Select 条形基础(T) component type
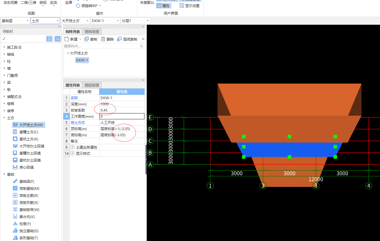 coord(25,238)
